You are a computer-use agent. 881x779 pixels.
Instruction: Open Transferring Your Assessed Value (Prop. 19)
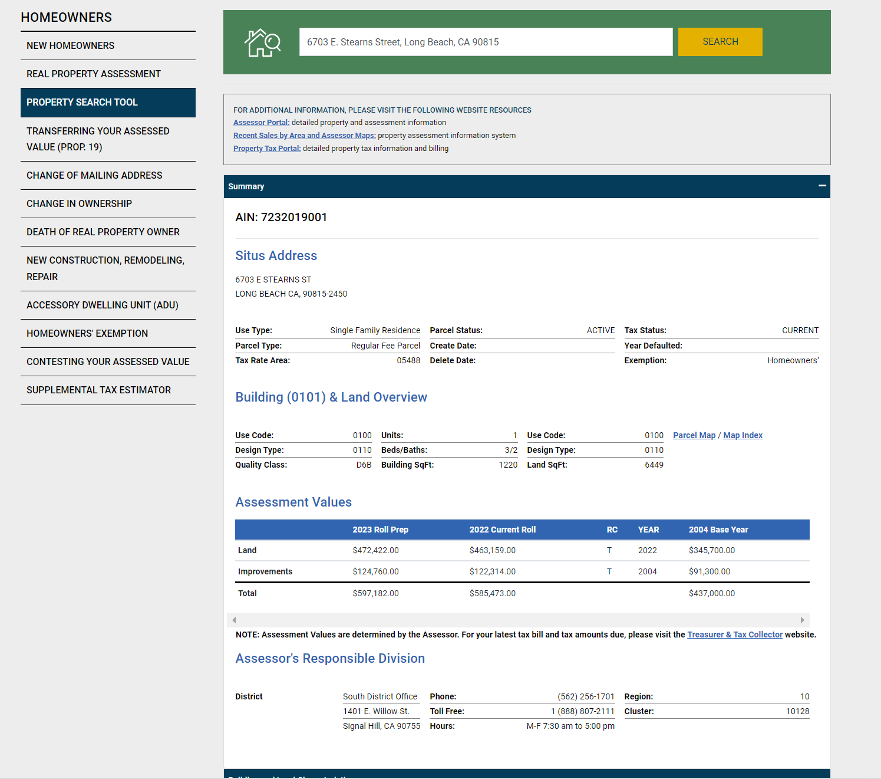(x=108, y=139)
